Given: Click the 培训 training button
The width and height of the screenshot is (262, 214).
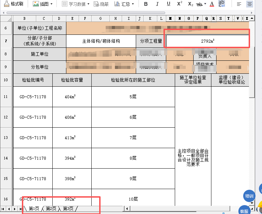Looking at the screenshot, I should [x=249, y=196].
